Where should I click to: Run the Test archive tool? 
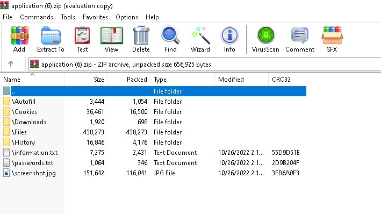coord(82,35)
